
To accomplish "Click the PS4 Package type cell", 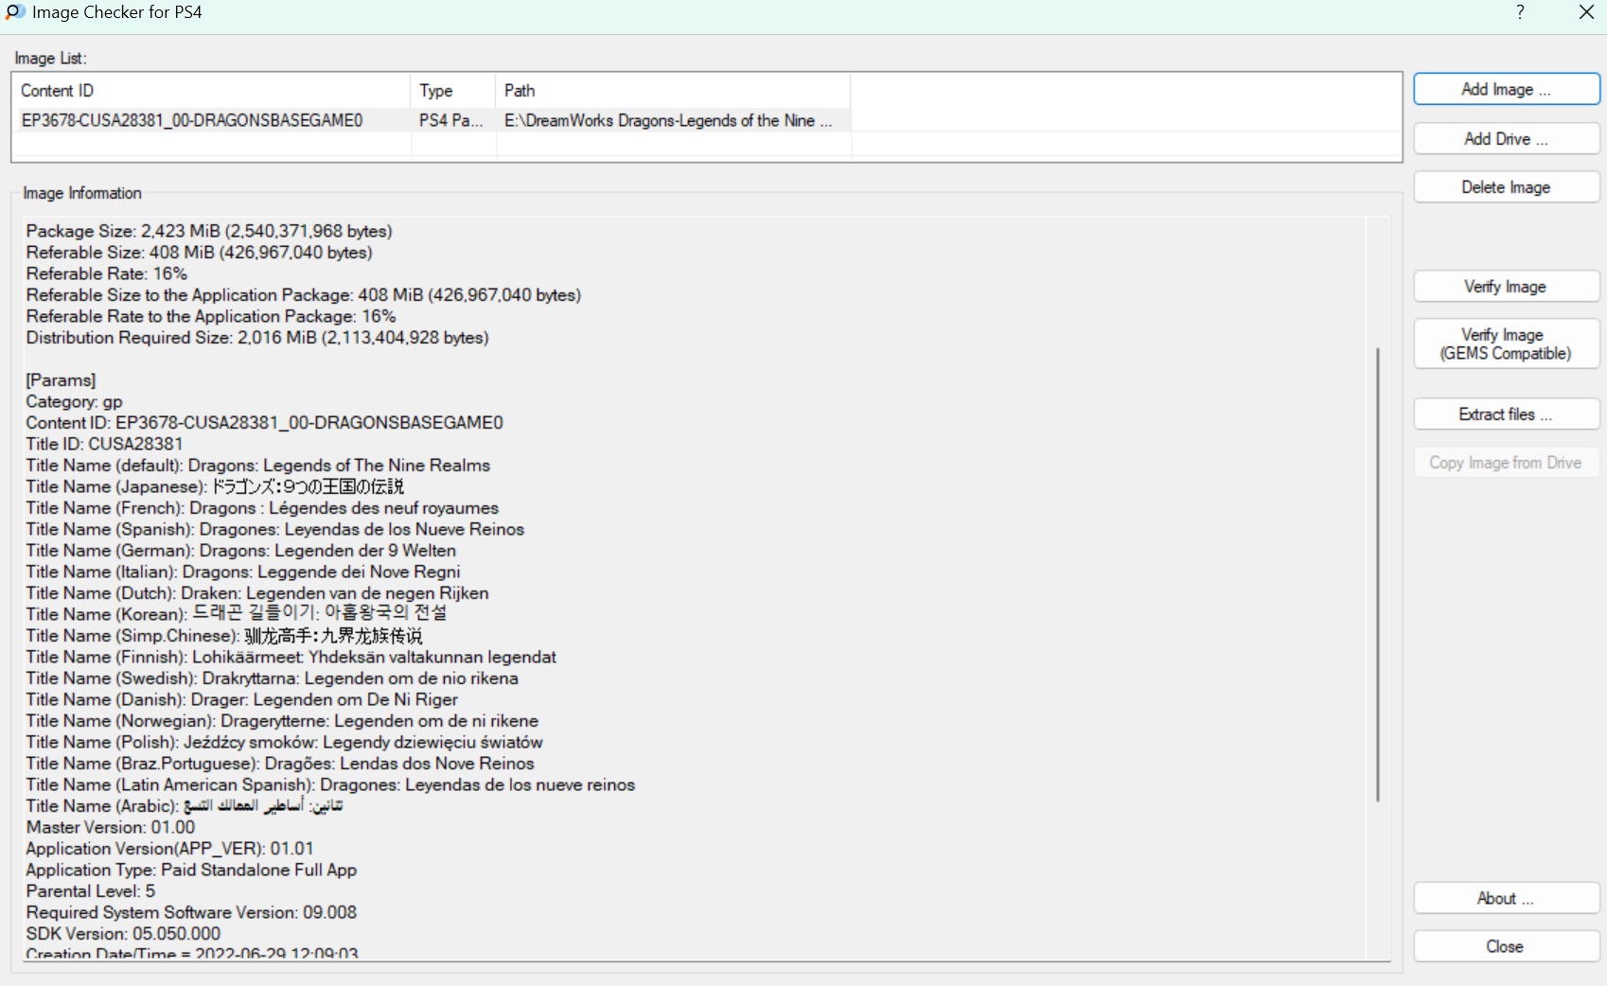I will 451,121.
